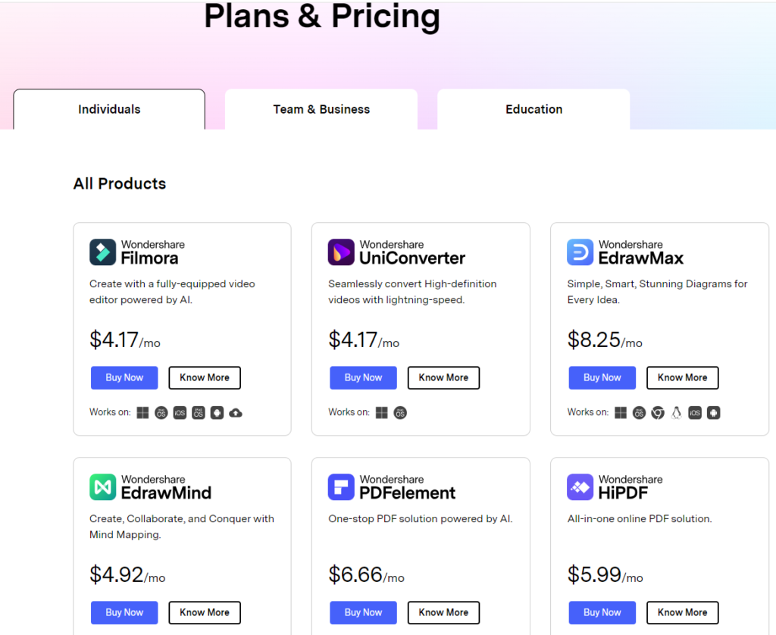Image resolution: width=776 pixels, height=635 pixels.
Task: Click the Chrome icon under EdrawMax
Action: pyautogui.click(x=658, y=413)
